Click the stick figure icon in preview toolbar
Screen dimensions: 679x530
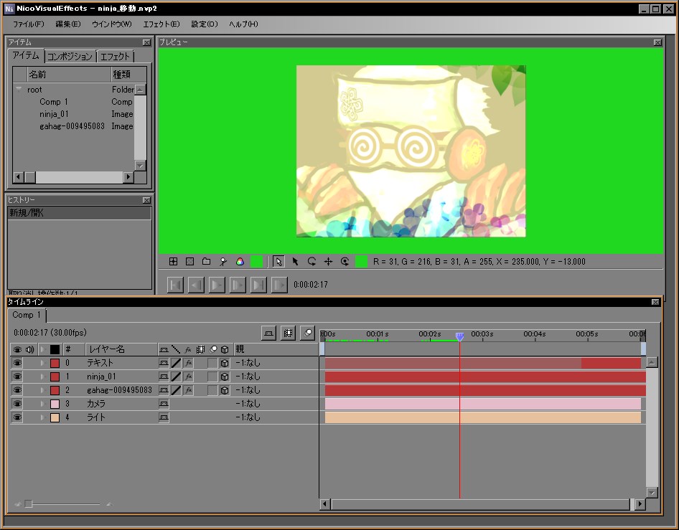click(x=223, y=261)
